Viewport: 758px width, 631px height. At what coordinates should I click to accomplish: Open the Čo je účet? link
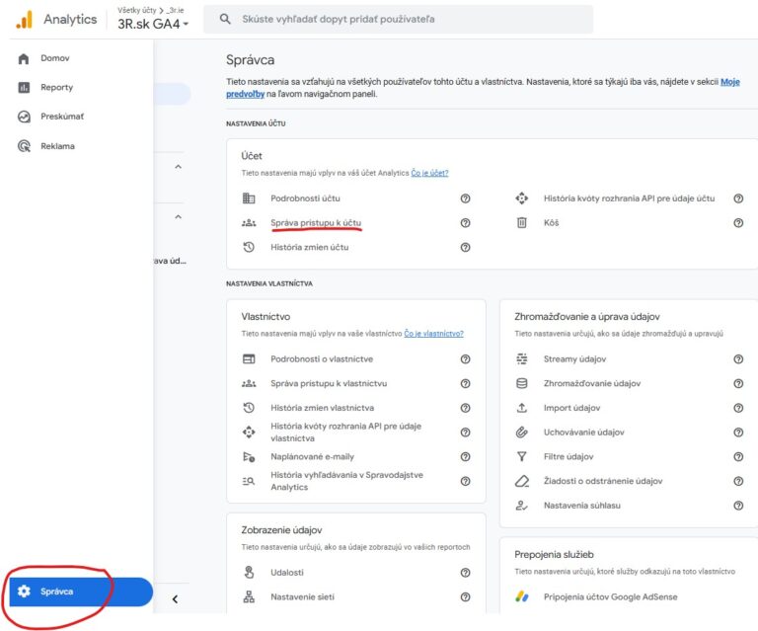[429, 173]
